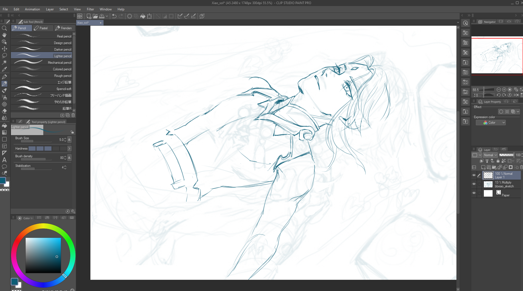Image resolution: width=523 pixels, height=291 pixels.
Task: Select the Auto select magic wand tool
Action: 4,62
